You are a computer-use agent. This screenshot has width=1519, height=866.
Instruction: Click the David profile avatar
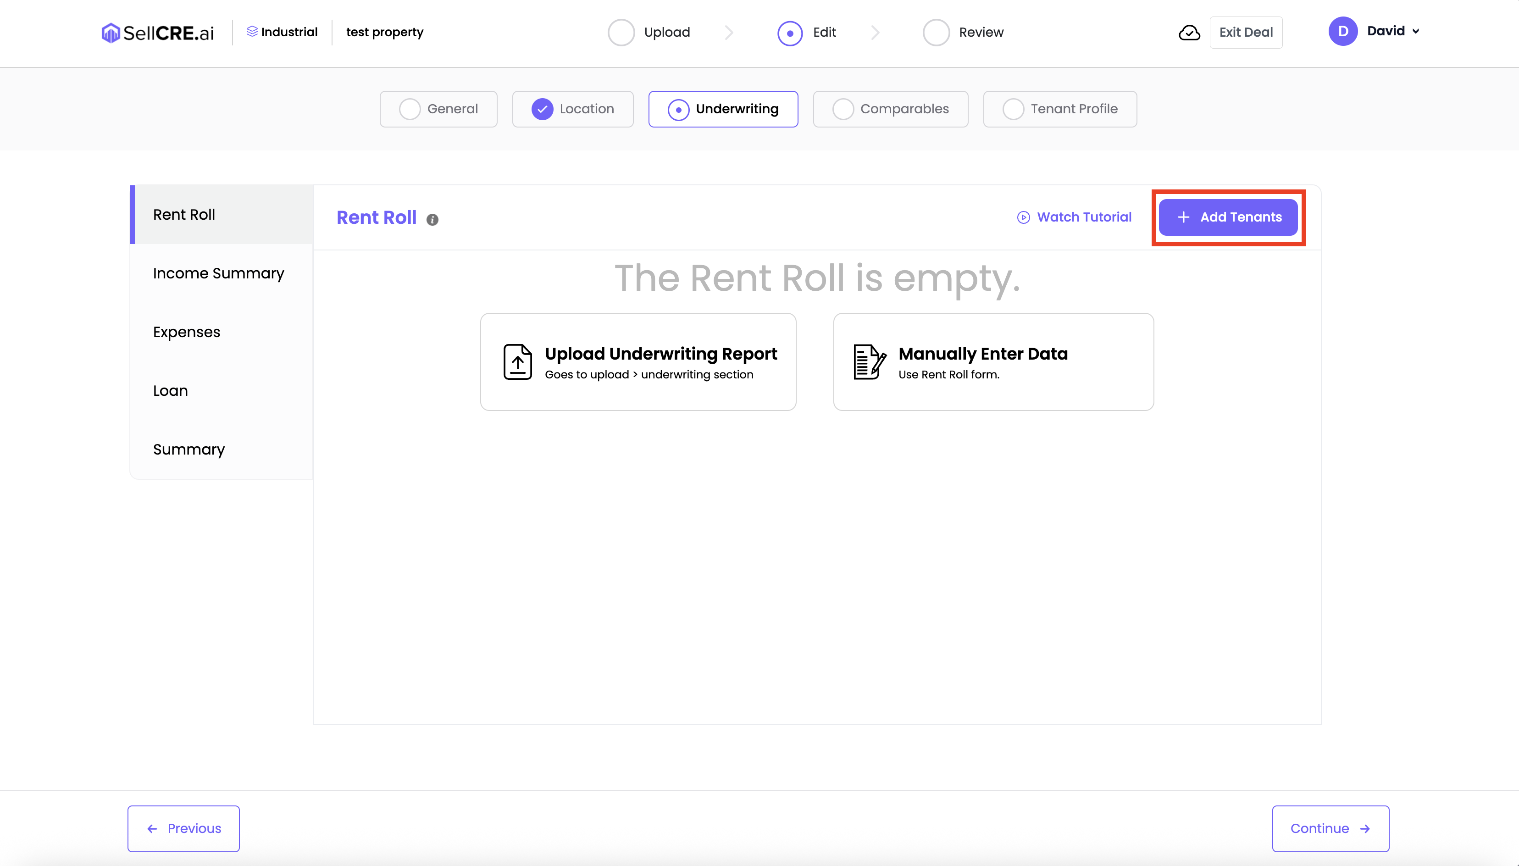tap(1342, 32)
